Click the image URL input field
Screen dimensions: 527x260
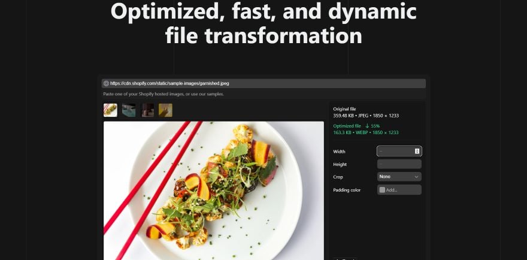[263, 83]
